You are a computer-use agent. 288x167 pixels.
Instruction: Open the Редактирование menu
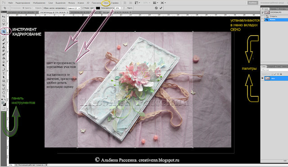23,3
